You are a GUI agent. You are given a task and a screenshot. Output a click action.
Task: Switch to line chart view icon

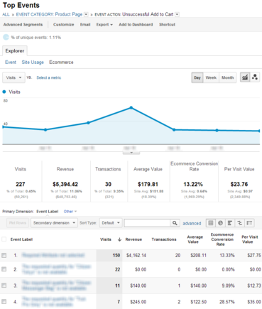[245, 77]
